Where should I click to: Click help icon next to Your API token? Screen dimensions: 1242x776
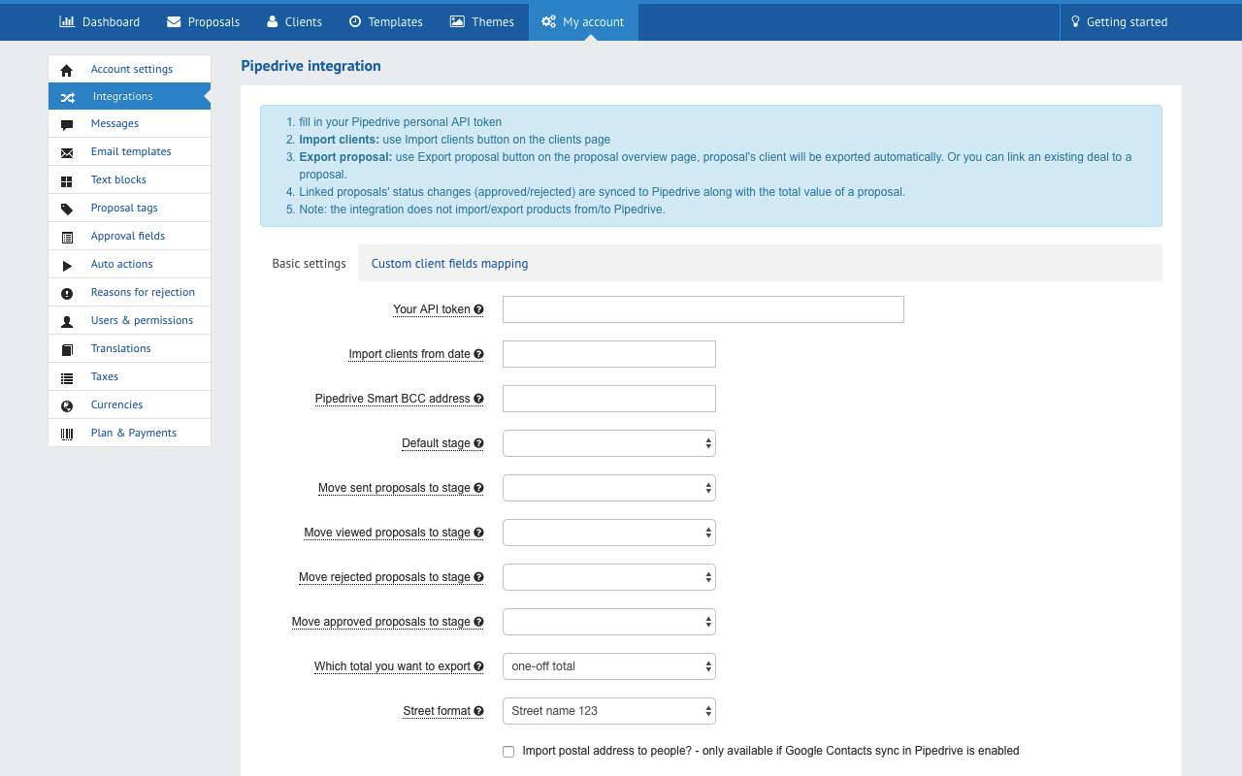point(478,309)
